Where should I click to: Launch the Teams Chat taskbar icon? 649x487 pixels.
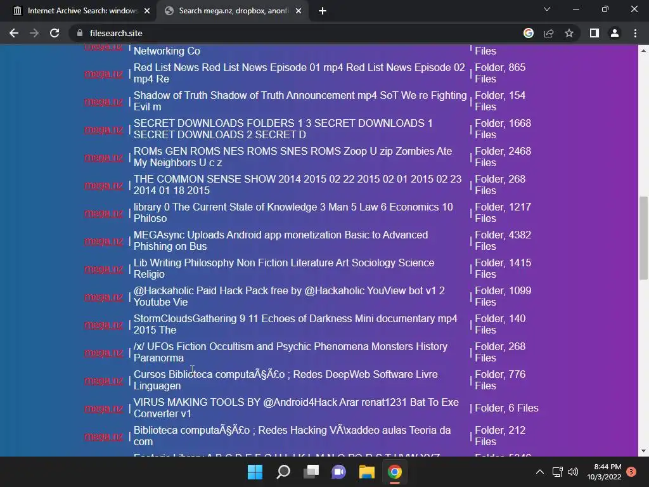pyautogui.click(x=338, y=472)
